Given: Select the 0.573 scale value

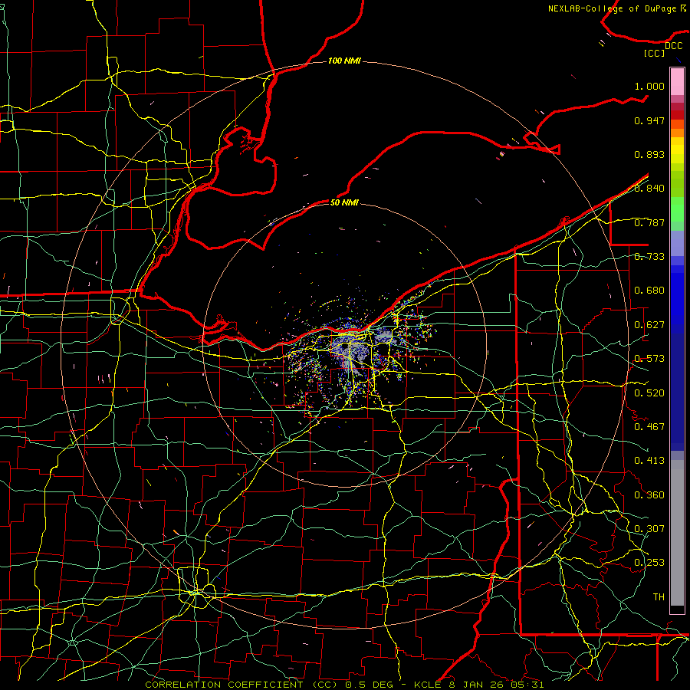Looking at the screenshot, I should coord(649,359).
